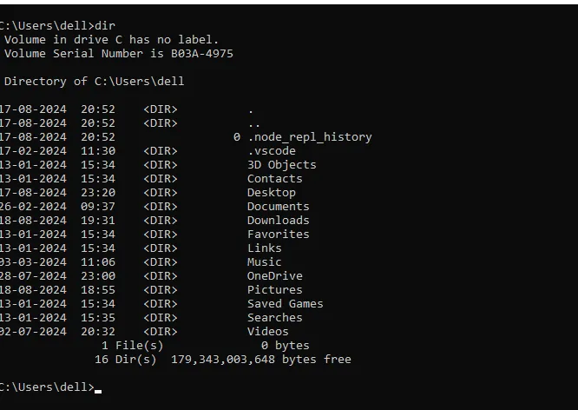
Task: Click the Favorites directory name
Action: pyautogui.click(x=278, y=235)
